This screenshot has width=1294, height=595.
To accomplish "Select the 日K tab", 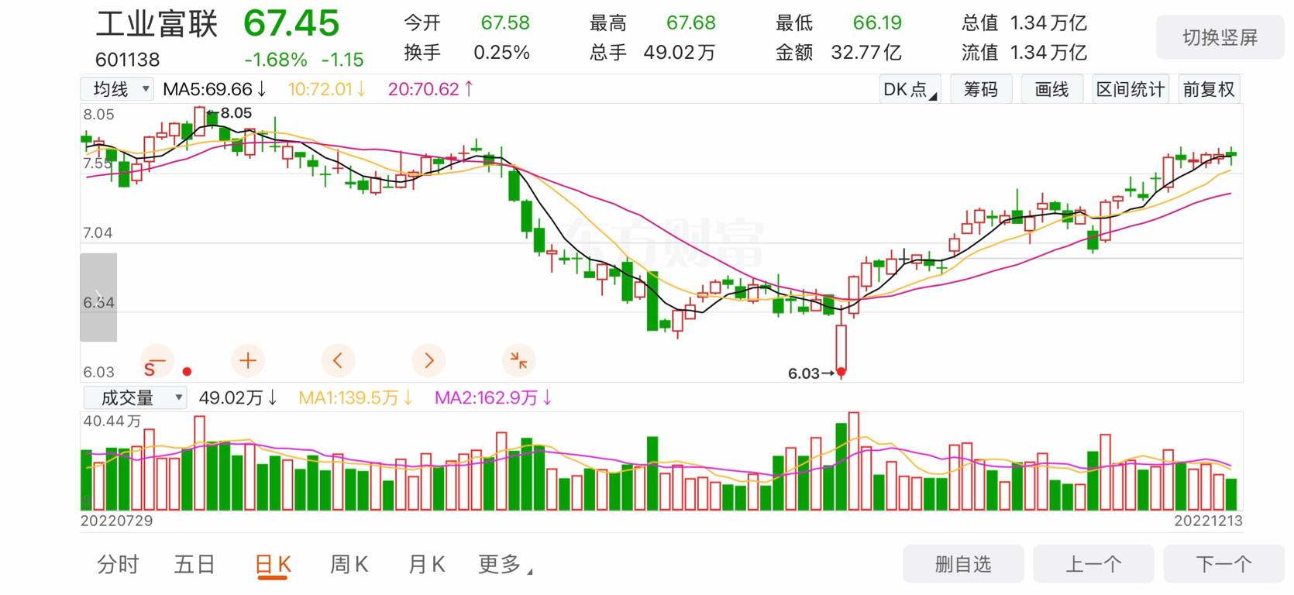I will point(273,565).
